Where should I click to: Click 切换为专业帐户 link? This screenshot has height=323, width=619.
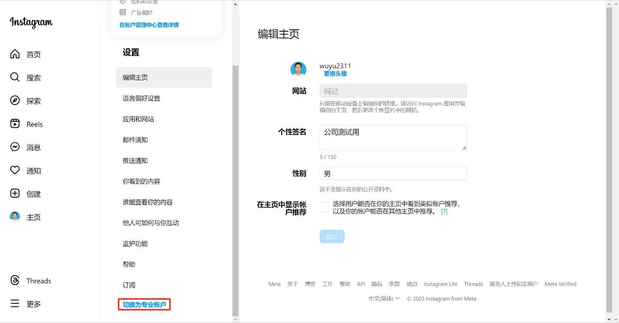coord(144,305)
